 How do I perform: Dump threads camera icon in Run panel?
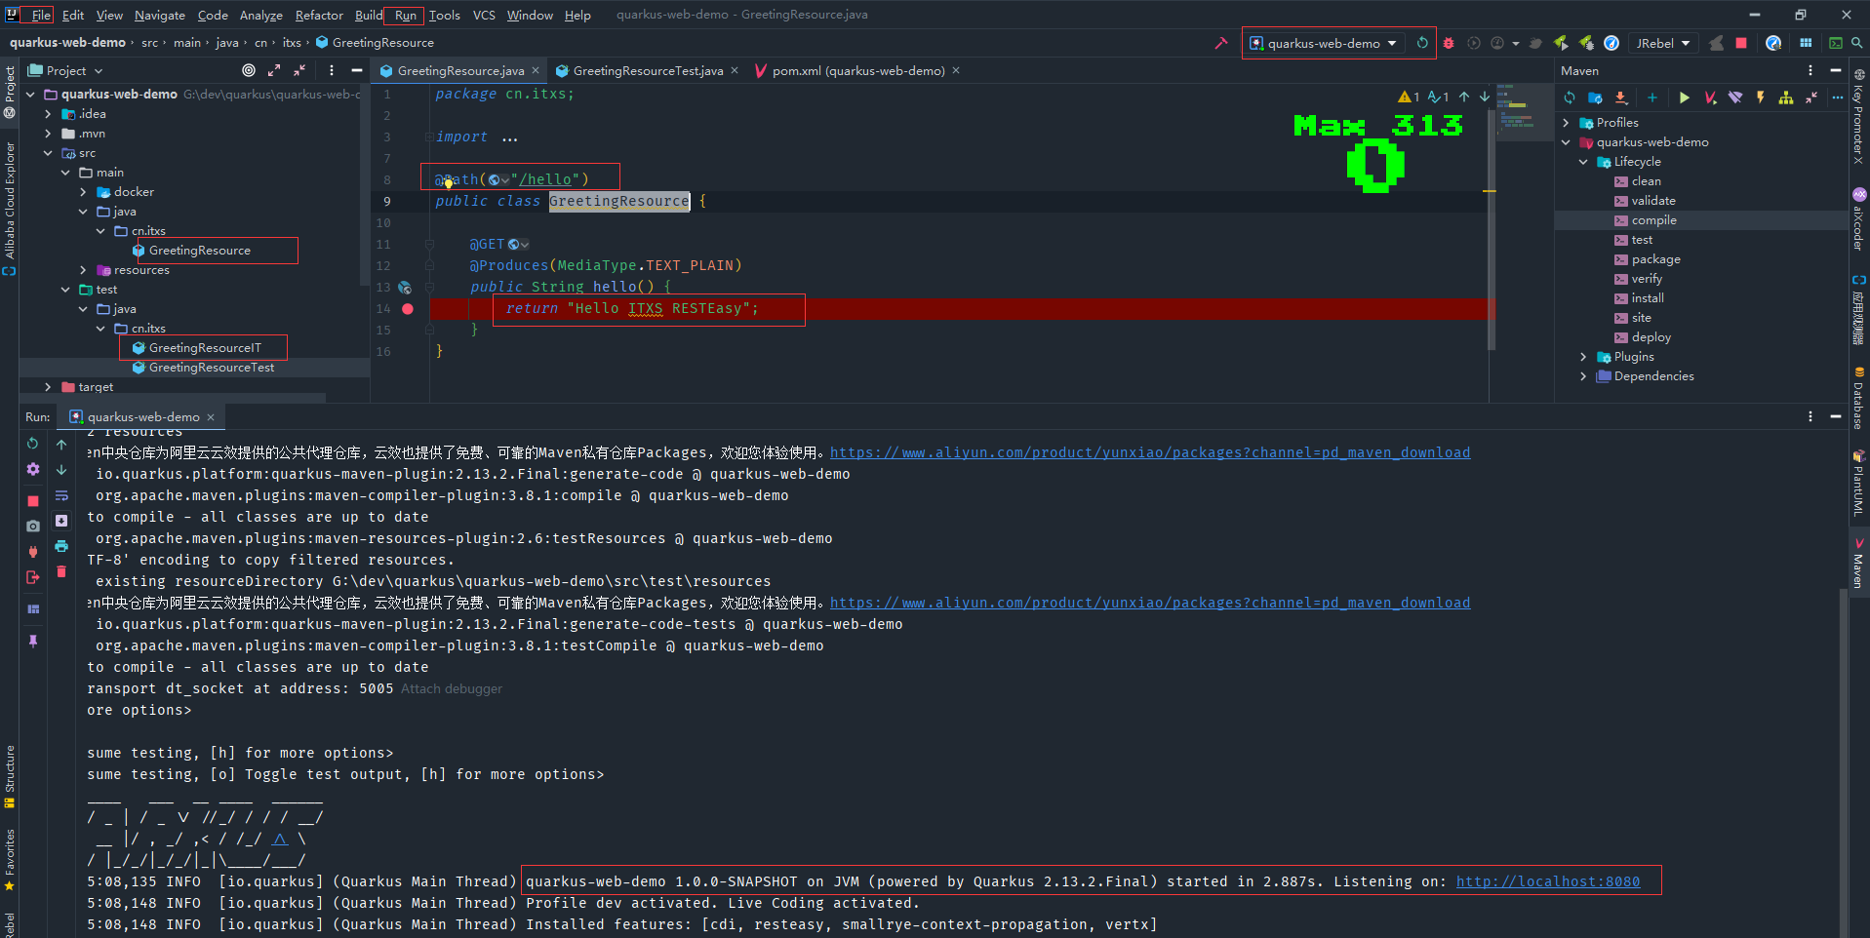click(x=33, y=526)
